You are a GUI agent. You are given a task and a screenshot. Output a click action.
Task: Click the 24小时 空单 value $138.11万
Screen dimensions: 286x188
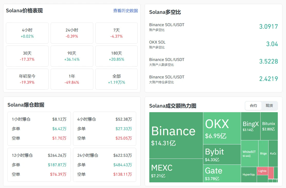pos(123,174)
